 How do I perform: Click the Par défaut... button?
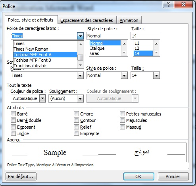(21, 176)
